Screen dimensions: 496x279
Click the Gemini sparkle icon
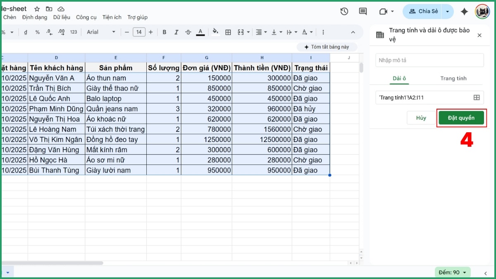tap(464, 12)
